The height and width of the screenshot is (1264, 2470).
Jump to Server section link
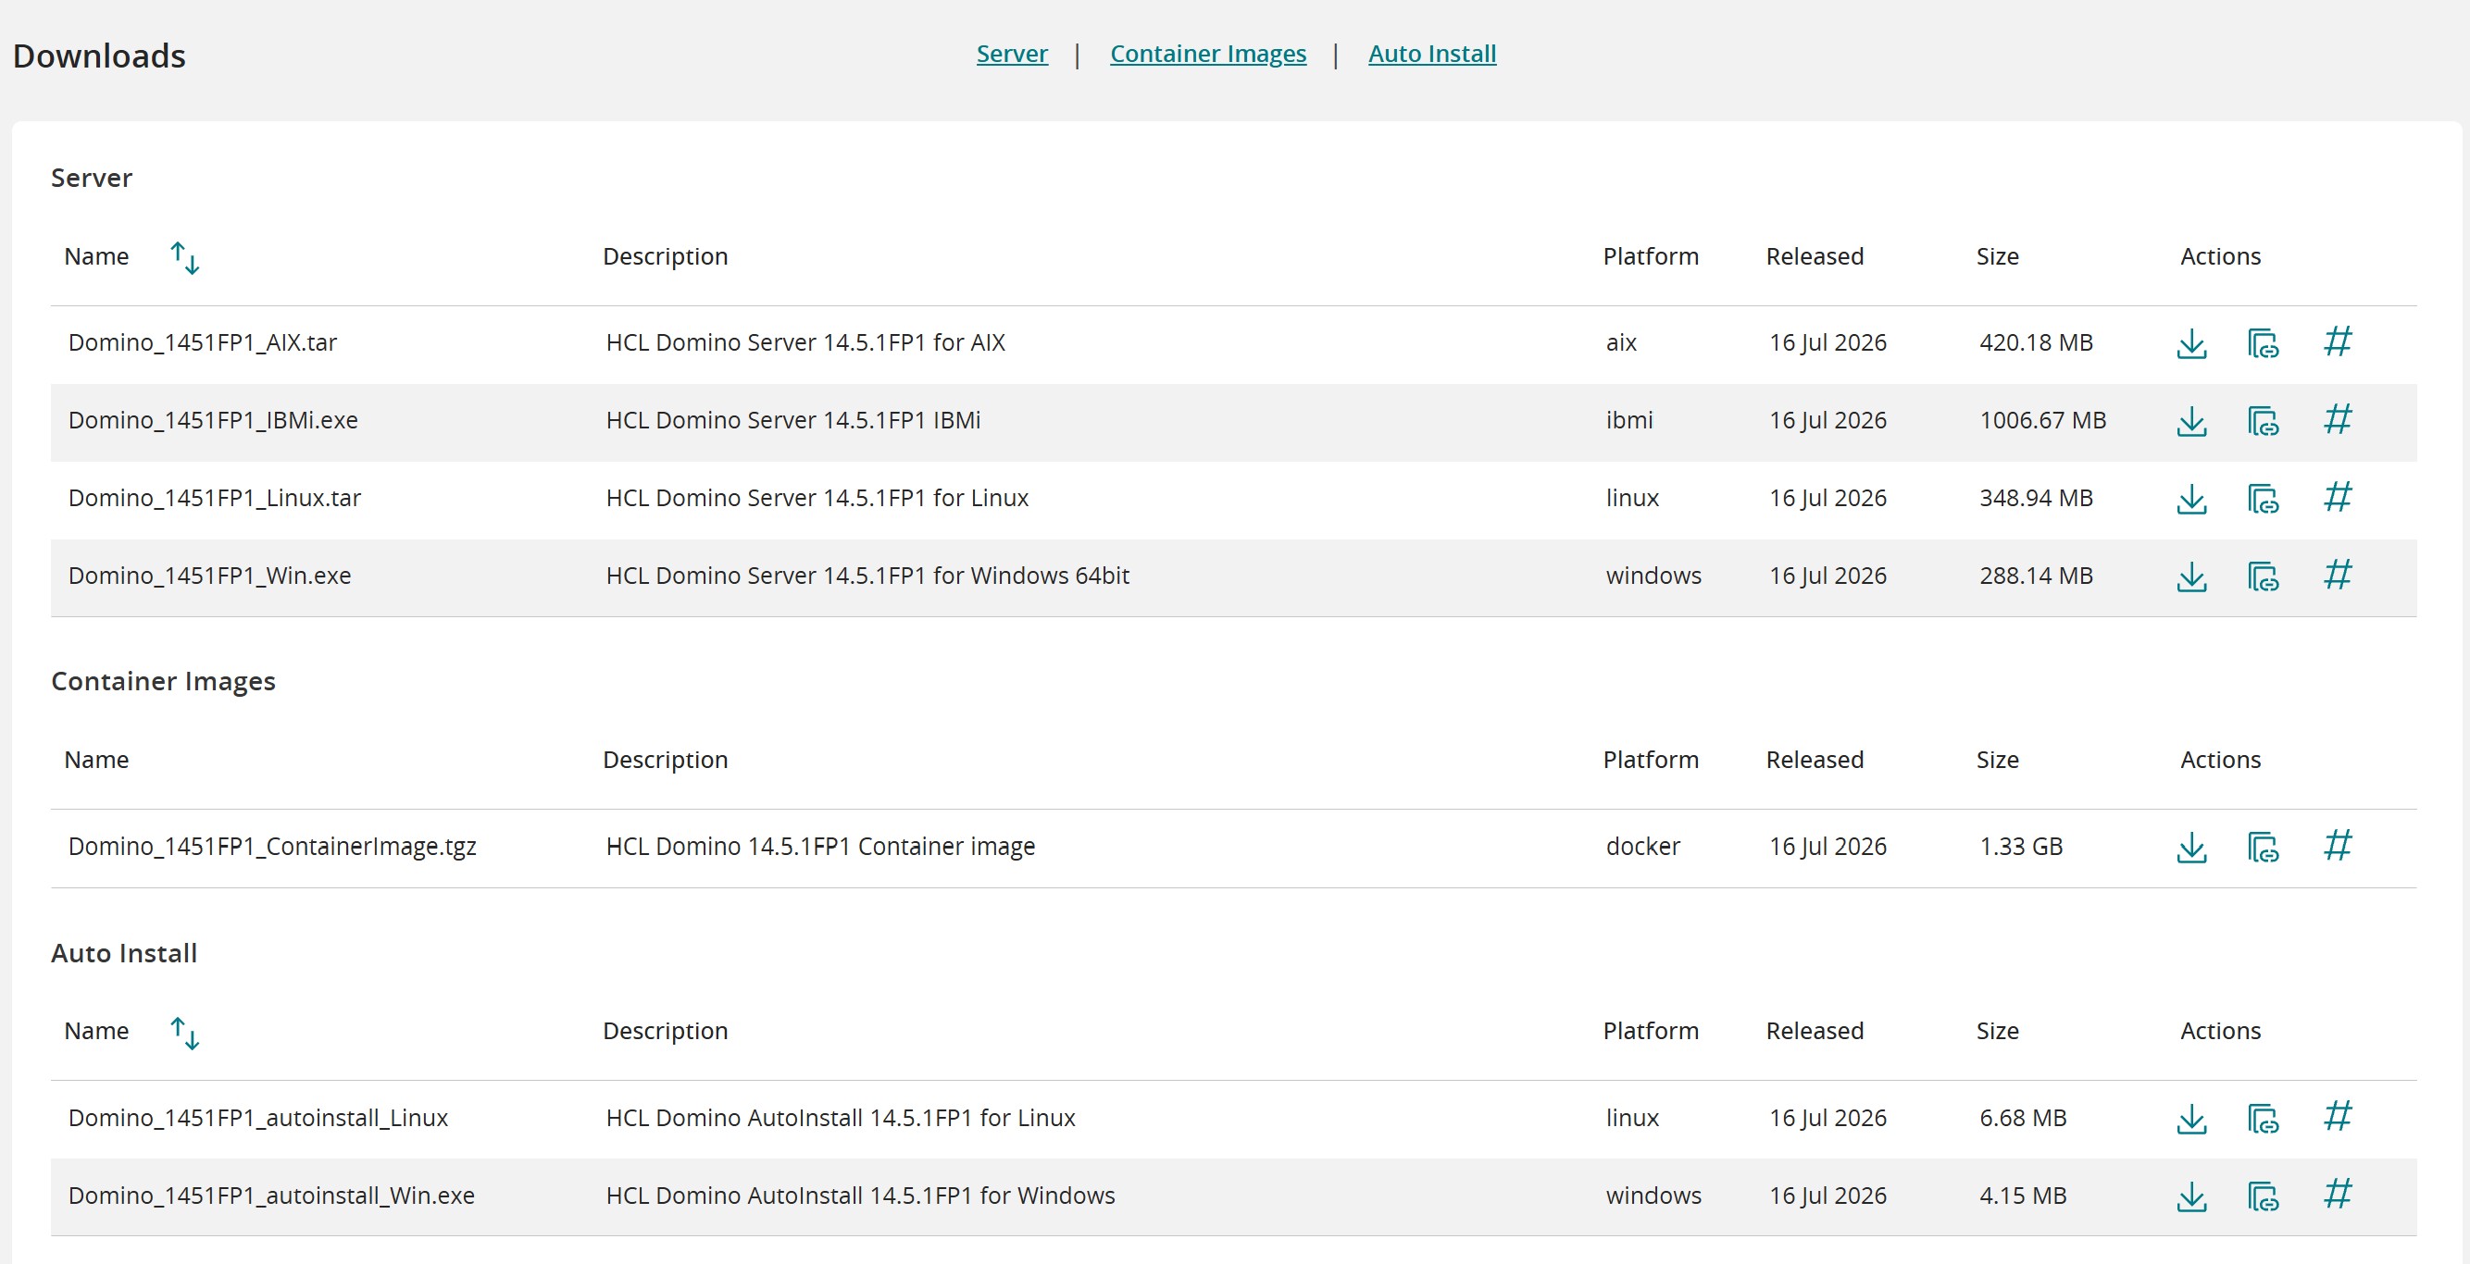pos(1012,54)
